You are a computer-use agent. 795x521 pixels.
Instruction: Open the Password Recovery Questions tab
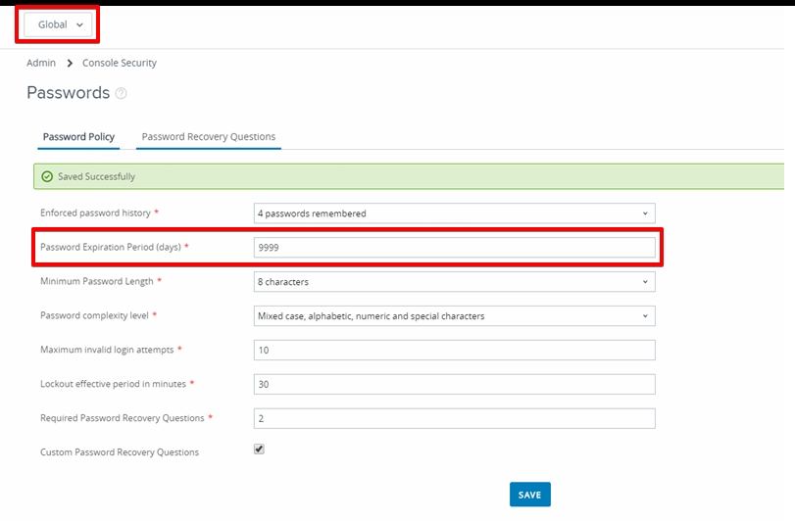point(208,137)
